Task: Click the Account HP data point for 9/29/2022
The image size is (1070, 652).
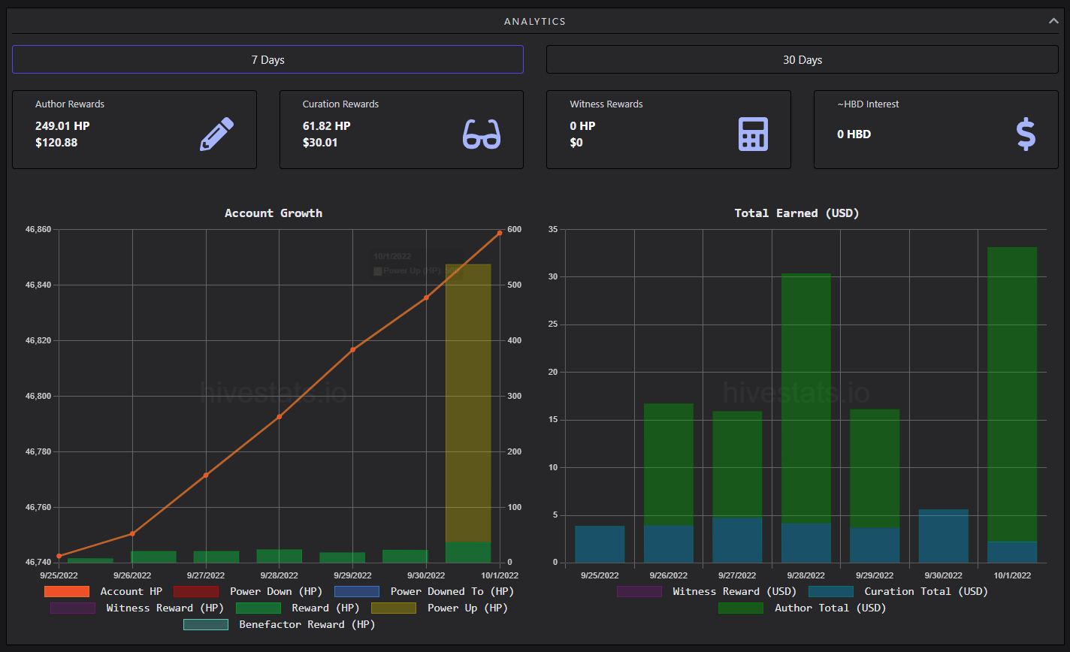Action: point(352,349)
